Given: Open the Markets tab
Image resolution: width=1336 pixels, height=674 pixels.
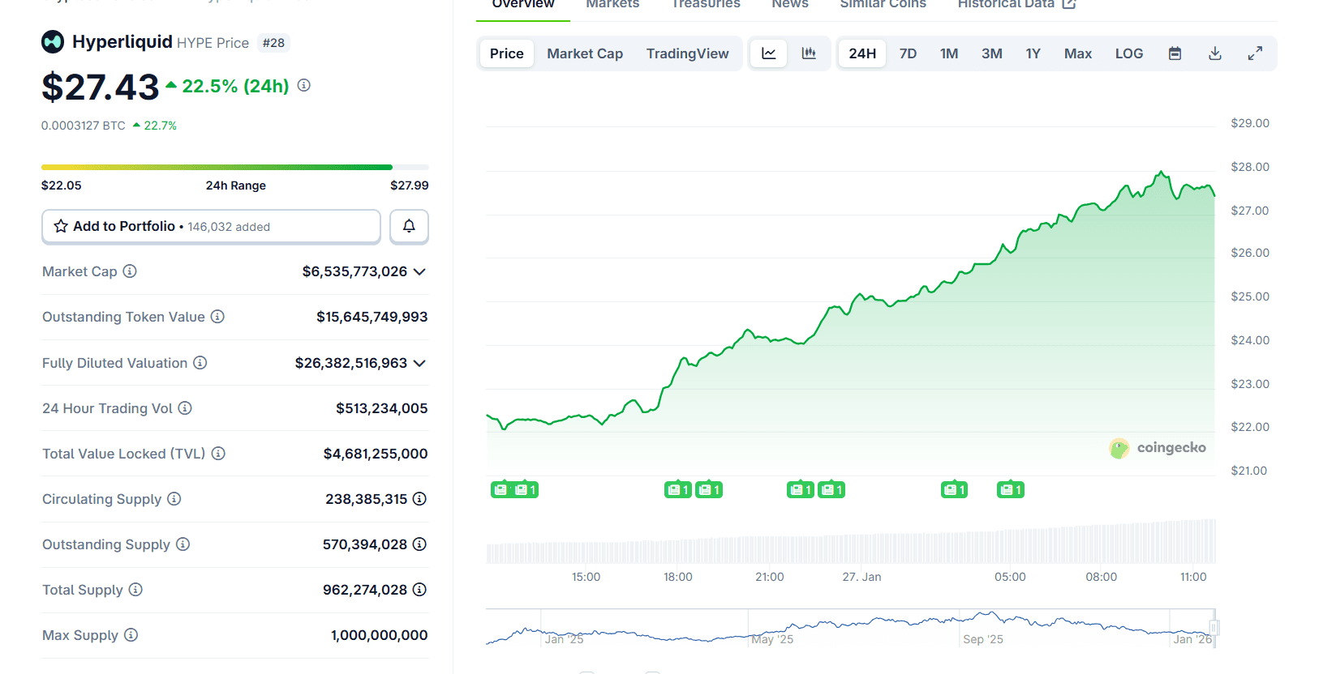Looking at the screenshot, I should (x=612, y=5).
